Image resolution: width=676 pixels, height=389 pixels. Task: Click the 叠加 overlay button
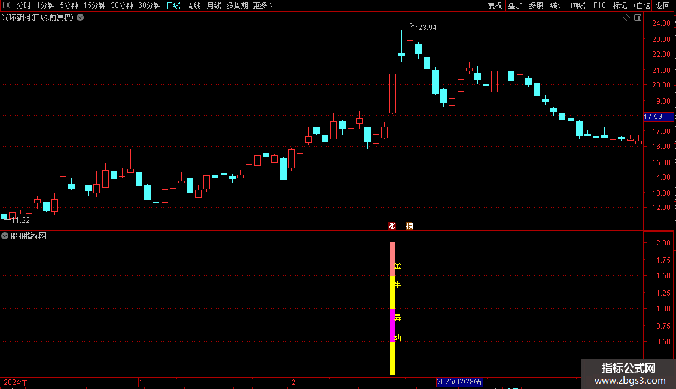pyautogui.click(x=516, y=5)
